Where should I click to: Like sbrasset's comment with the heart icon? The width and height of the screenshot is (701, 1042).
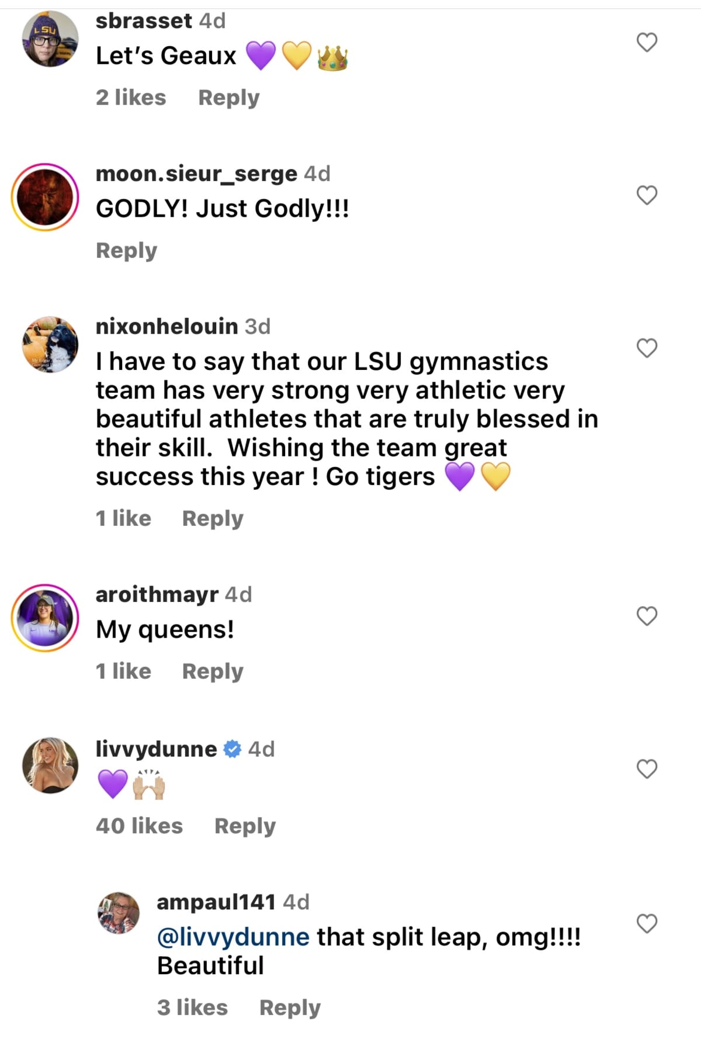[x=646, y=43]
